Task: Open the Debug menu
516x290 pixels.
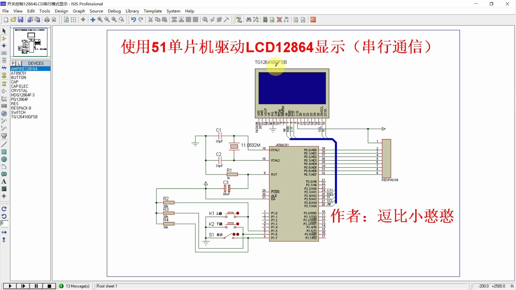Action: click(114, 11)
